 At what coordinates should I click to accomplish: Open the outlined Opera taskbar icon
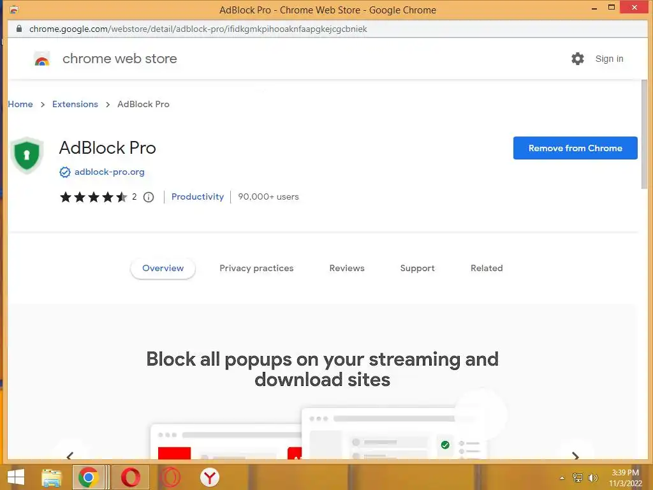click(170, 477)
